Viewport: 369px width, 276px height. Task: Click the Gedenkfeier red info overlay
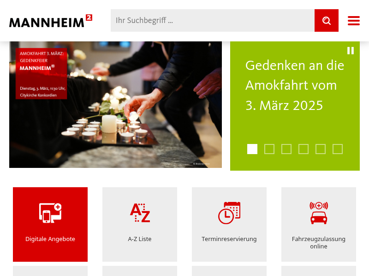pyautogui.click(x=42, y=74)
